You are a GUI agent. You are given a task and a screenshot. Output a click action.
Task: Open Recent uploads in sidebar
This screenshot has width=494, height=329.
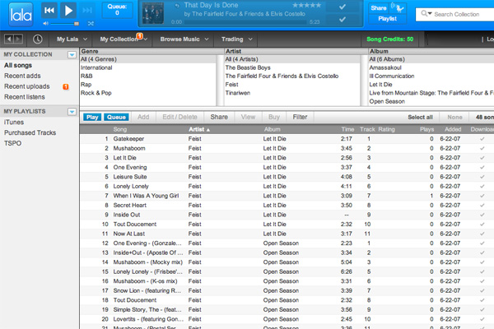click(x=27, y=86)
